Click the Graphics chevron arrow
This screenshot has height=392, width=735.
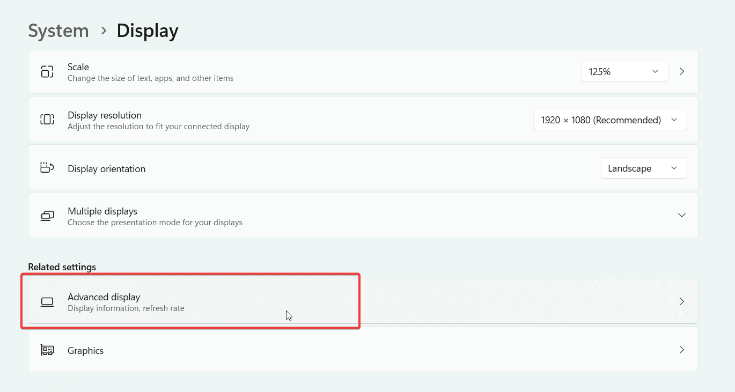[682, 350]
